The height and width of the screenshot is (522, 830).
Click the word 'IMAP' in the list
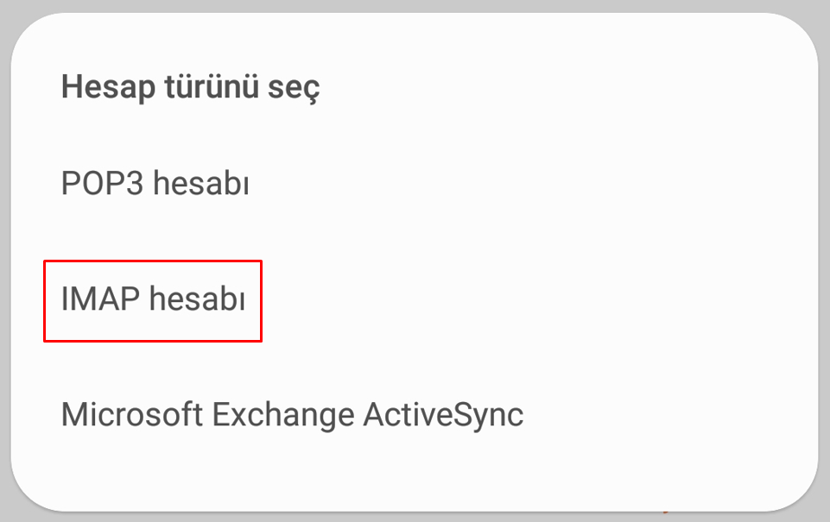tap(100, 299)
